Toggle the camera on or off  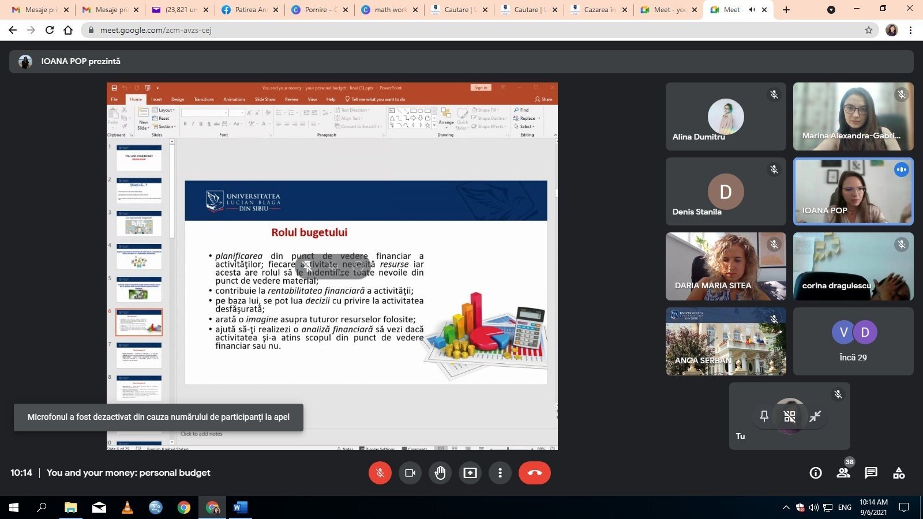410,473
